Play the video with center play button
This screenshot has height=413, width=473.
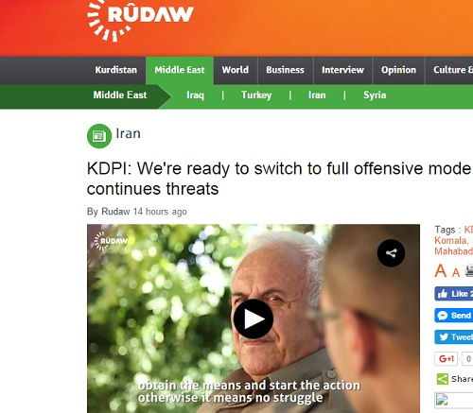coord(254,318)
